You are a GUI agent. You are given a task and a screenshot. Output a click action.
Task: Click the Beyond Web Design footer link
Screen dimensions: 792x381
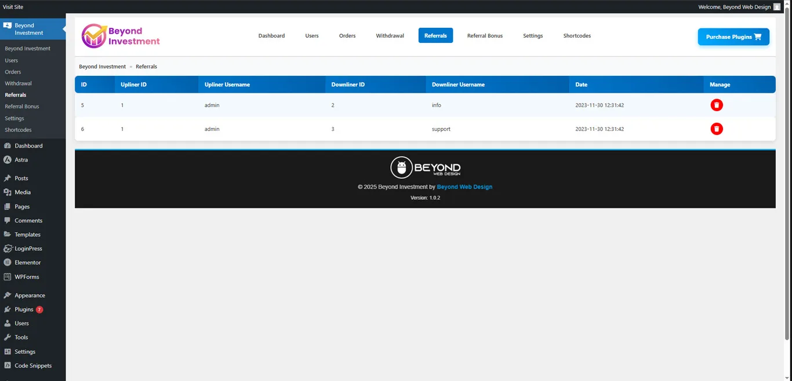pyautogui.click(x=464, y=187)
